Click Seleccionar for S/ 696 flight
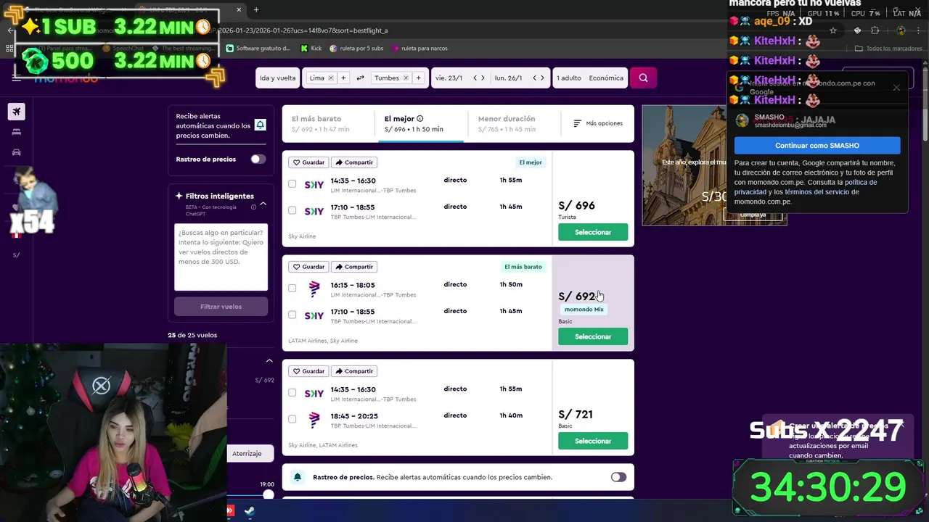This screenshot has width=929, height=522. click(x=593, y=232)
